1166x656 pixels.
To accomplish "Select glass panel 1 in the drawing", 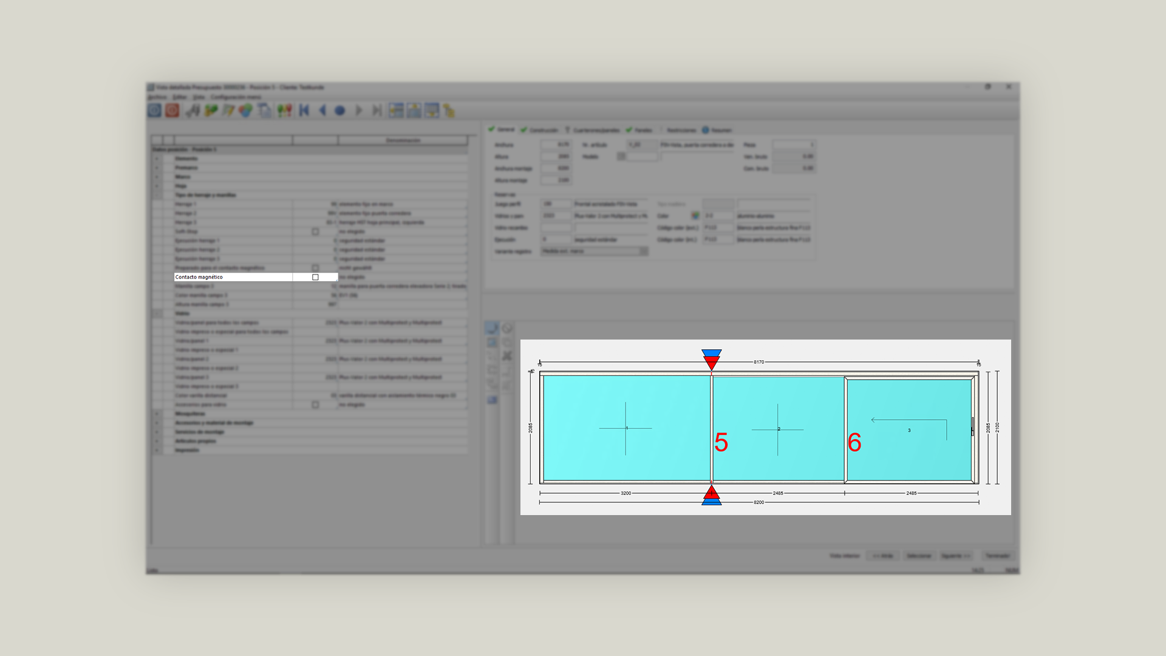I will tap(626, 428).
